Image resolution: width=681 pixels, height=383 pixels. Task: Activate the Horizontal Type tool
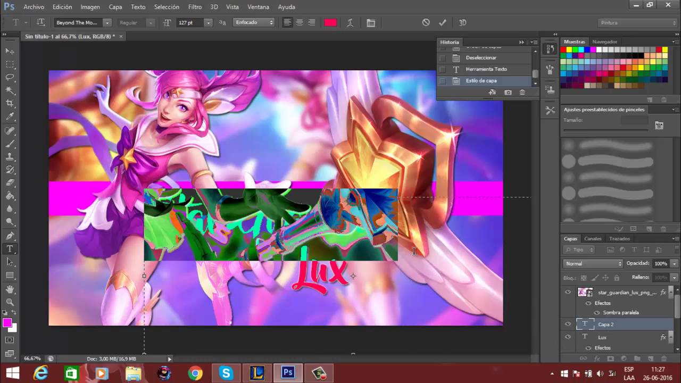pos(10,248)
